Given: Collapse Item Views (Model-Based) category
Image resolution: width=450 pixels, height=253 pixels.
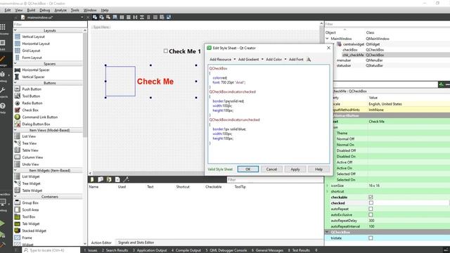Looking at the screenshot, I should tap(15, 130).
